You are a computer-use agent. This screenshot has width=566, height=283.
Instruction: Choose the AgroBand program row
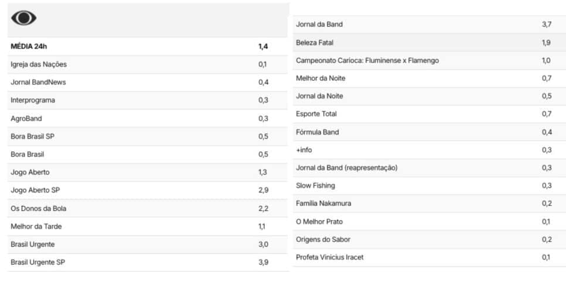pyautogui.click(x=148, y=118)
